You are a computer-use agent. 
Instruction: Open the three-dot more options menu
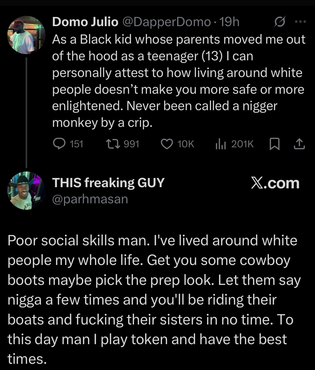pyautogui.click(x=300, y=22)
